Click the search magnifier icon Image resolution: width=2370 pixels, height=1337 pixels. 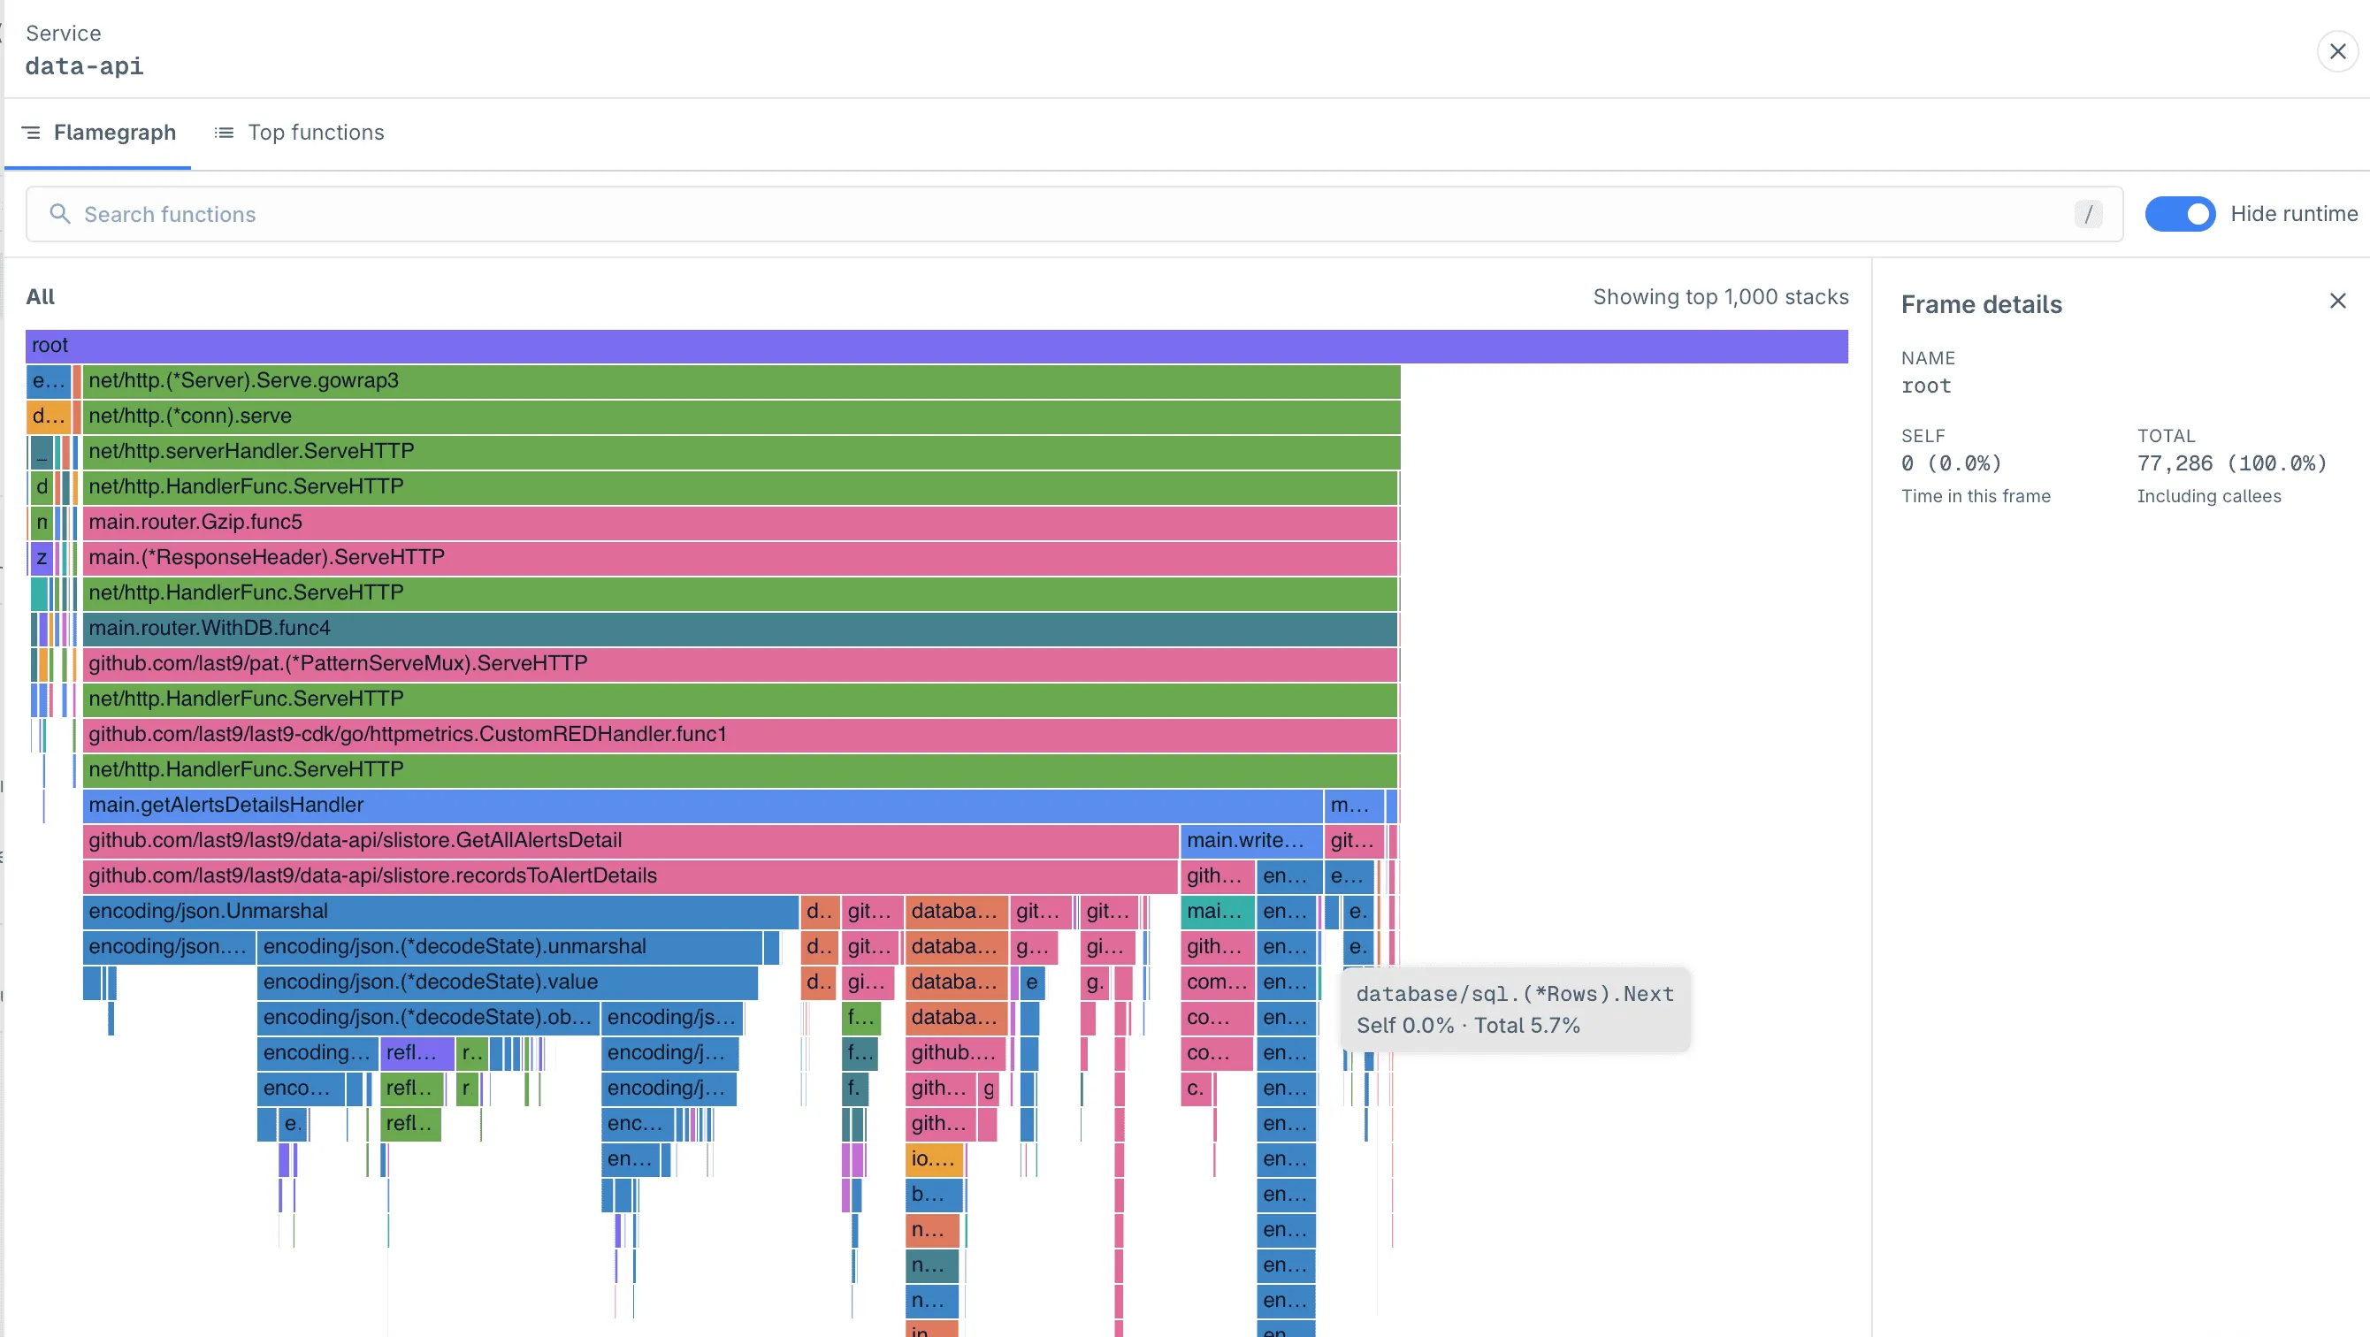pyautogui.click(x=60, y=213)
